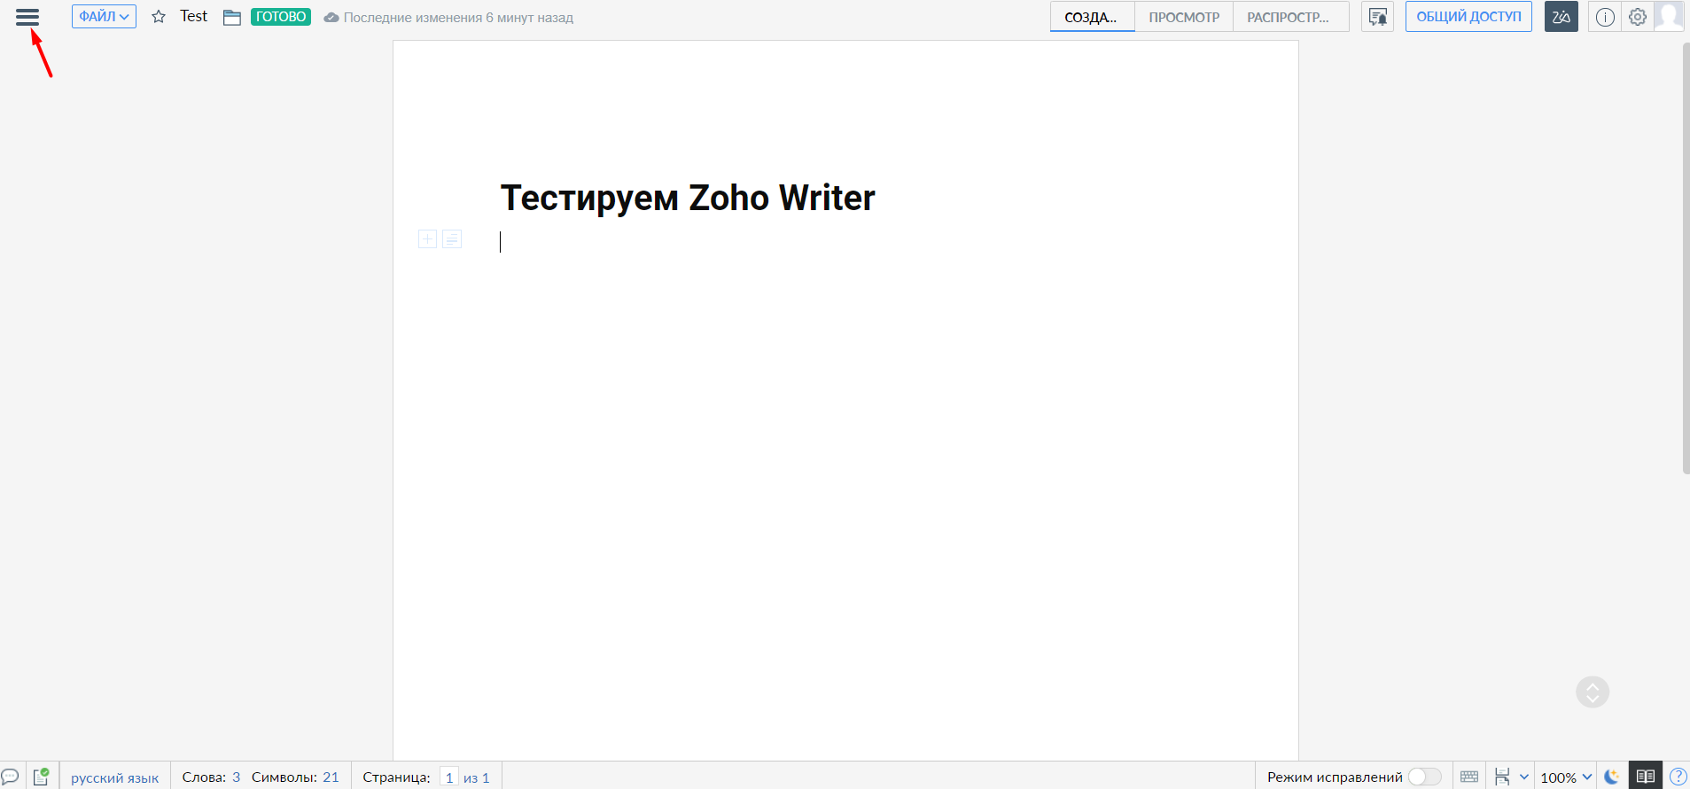Open the Zia assistant icon
1690x789 pixels.
pyautogui.click(x=1561, y=17)
